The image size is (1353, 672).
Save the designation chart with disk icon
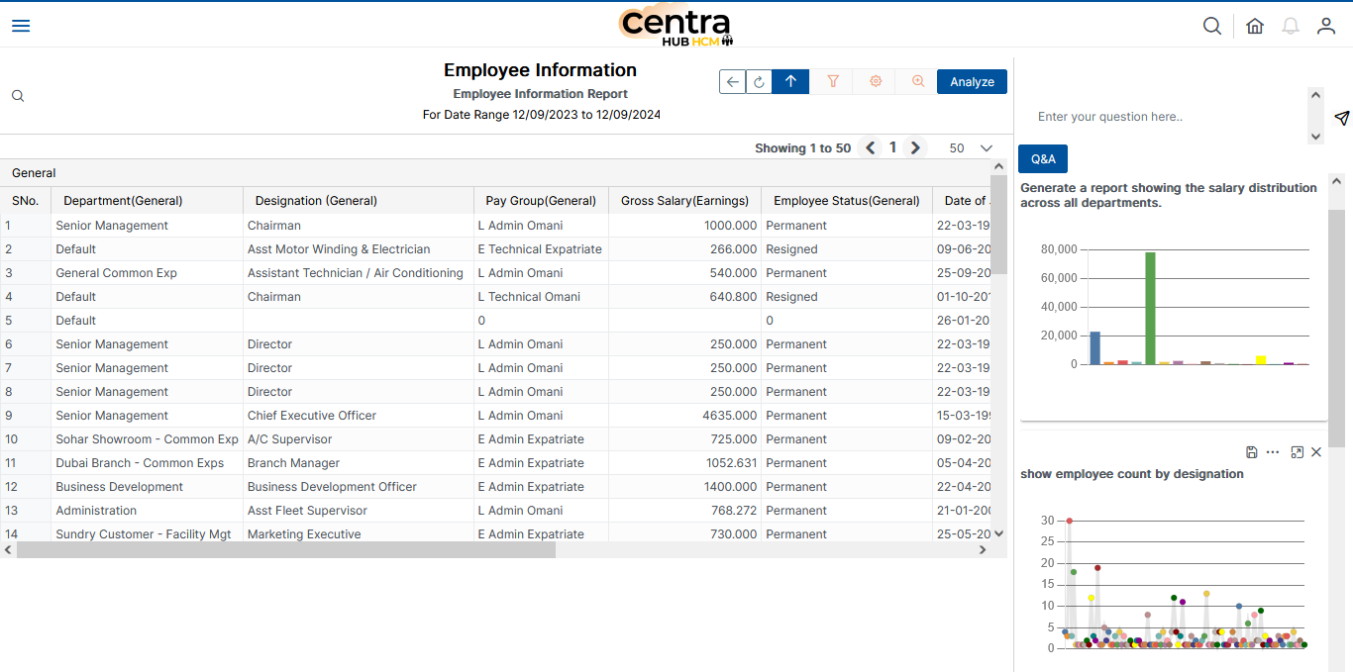click(x=1252, y=452)
